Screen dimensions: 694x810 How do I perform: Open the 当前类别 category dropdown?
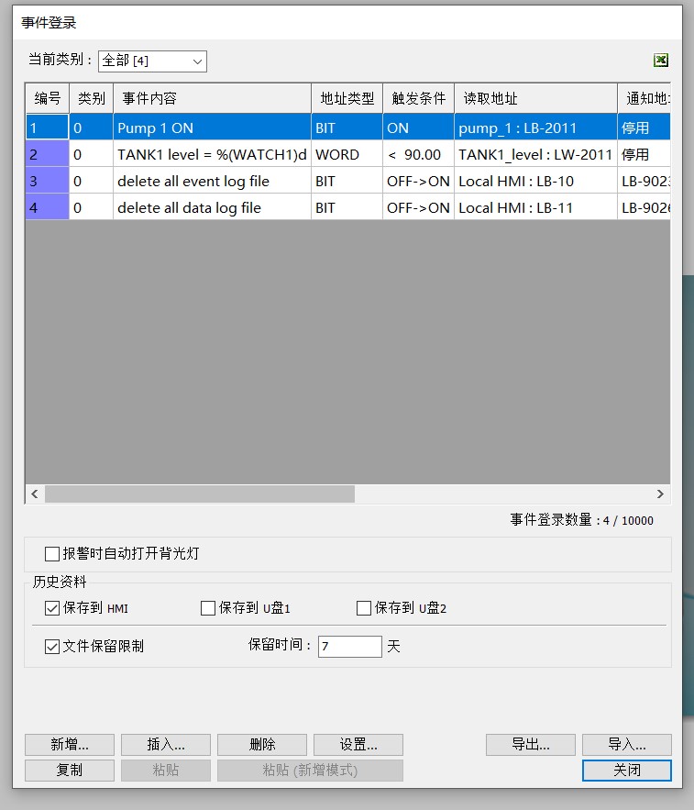(x=152, y=61)
